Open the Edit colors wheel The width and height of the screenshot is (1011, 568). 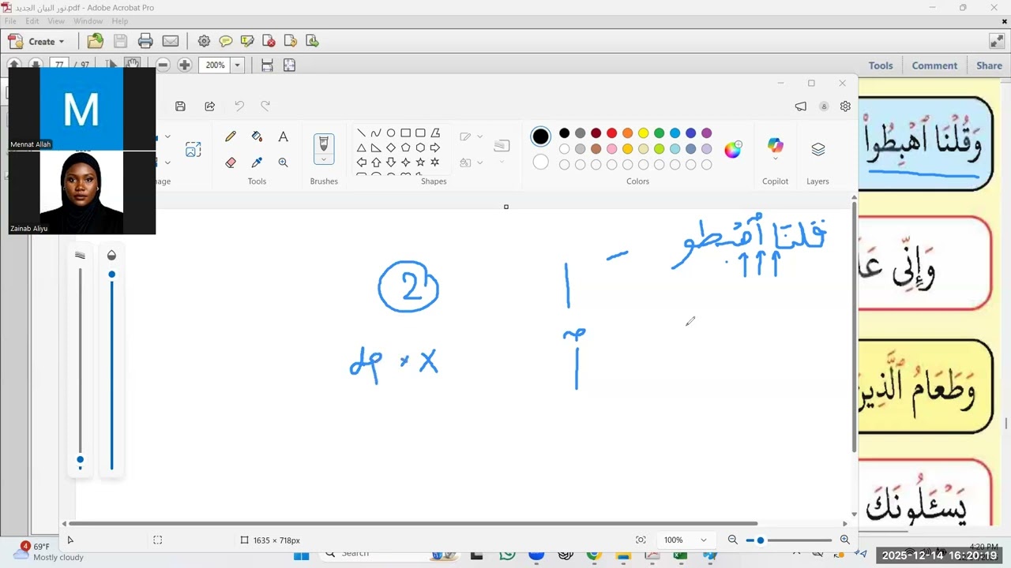(x=733, y=149)
